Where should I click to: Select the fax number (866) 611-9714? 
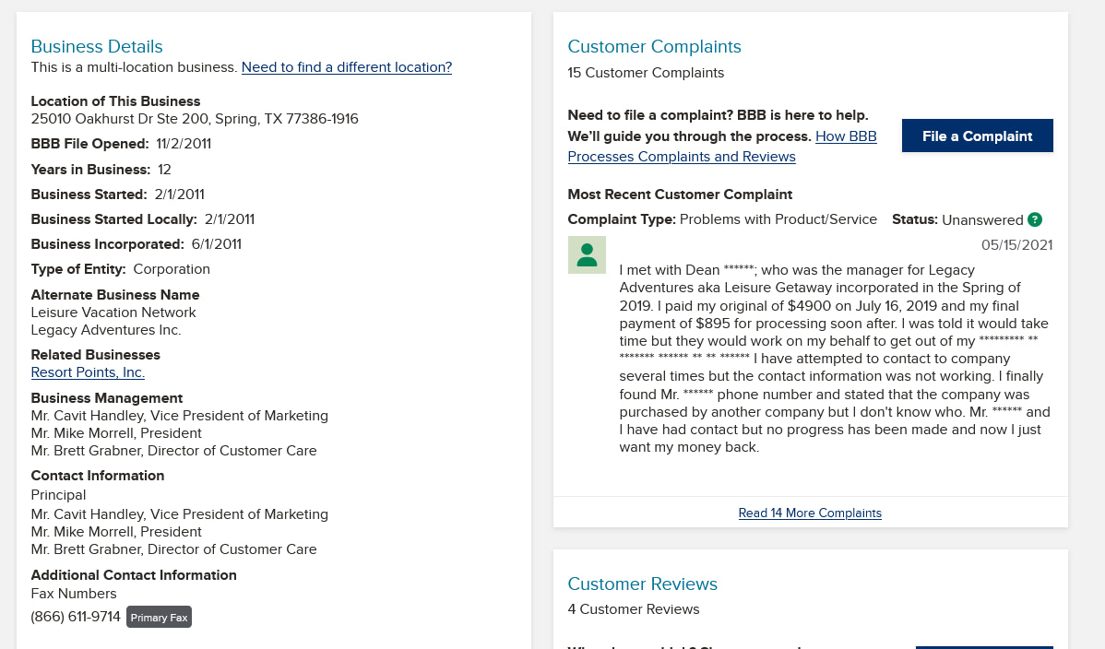point(77,617)
